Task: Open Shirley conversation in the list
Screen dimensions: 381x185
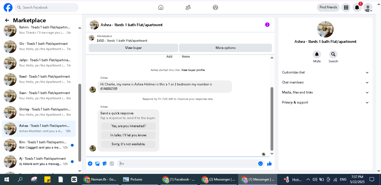Action: (x=39, y=112)
